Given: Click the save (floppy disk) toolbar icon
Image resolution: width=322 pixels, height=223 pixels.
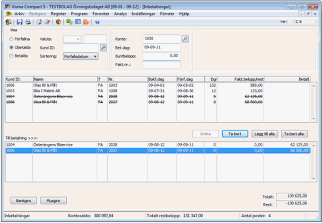Looking at the screenshot, I should (19, 22).
